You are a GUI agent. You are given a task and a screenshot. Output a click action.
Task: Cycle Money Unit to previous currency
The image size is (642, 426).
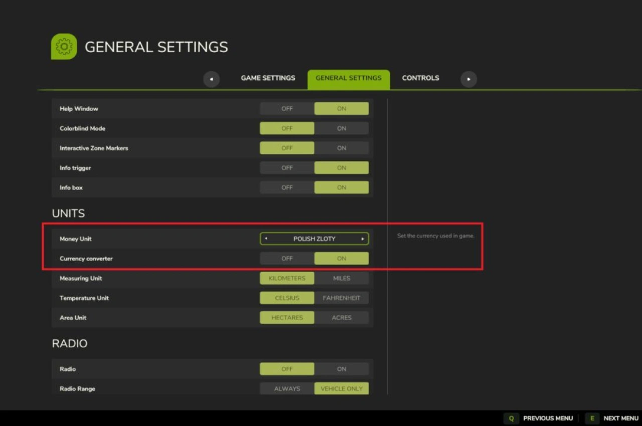pyautogui.click(x=266, y=239)
